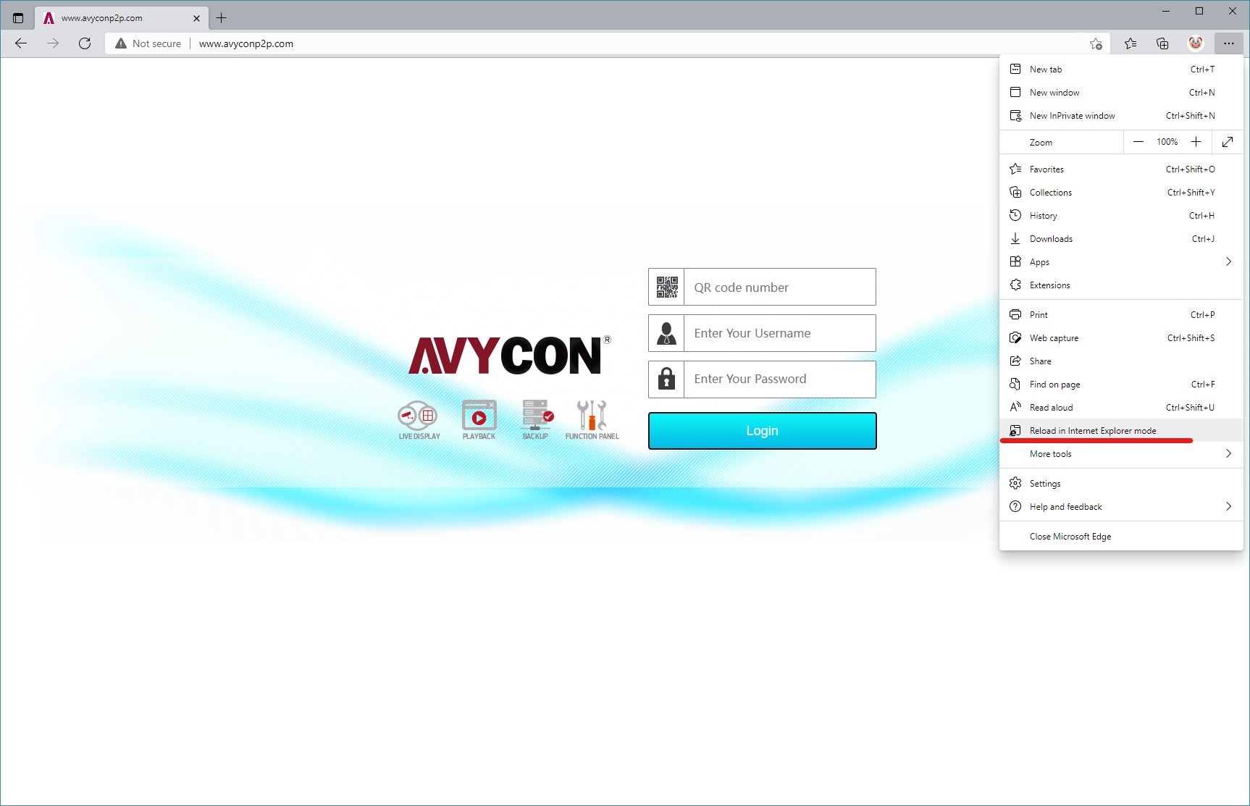1250x806 pixels.
Task: Expand Help and feedback submenu
Action: click(x=1121, y=507)
